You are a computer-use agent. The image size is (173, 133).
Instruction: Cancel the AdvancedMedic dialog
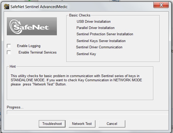tap(112, 124)
